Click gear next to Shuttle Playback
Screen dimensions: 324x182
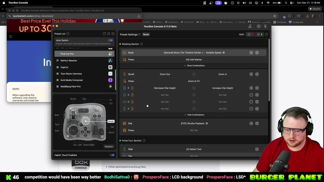[x=207, y=123]
